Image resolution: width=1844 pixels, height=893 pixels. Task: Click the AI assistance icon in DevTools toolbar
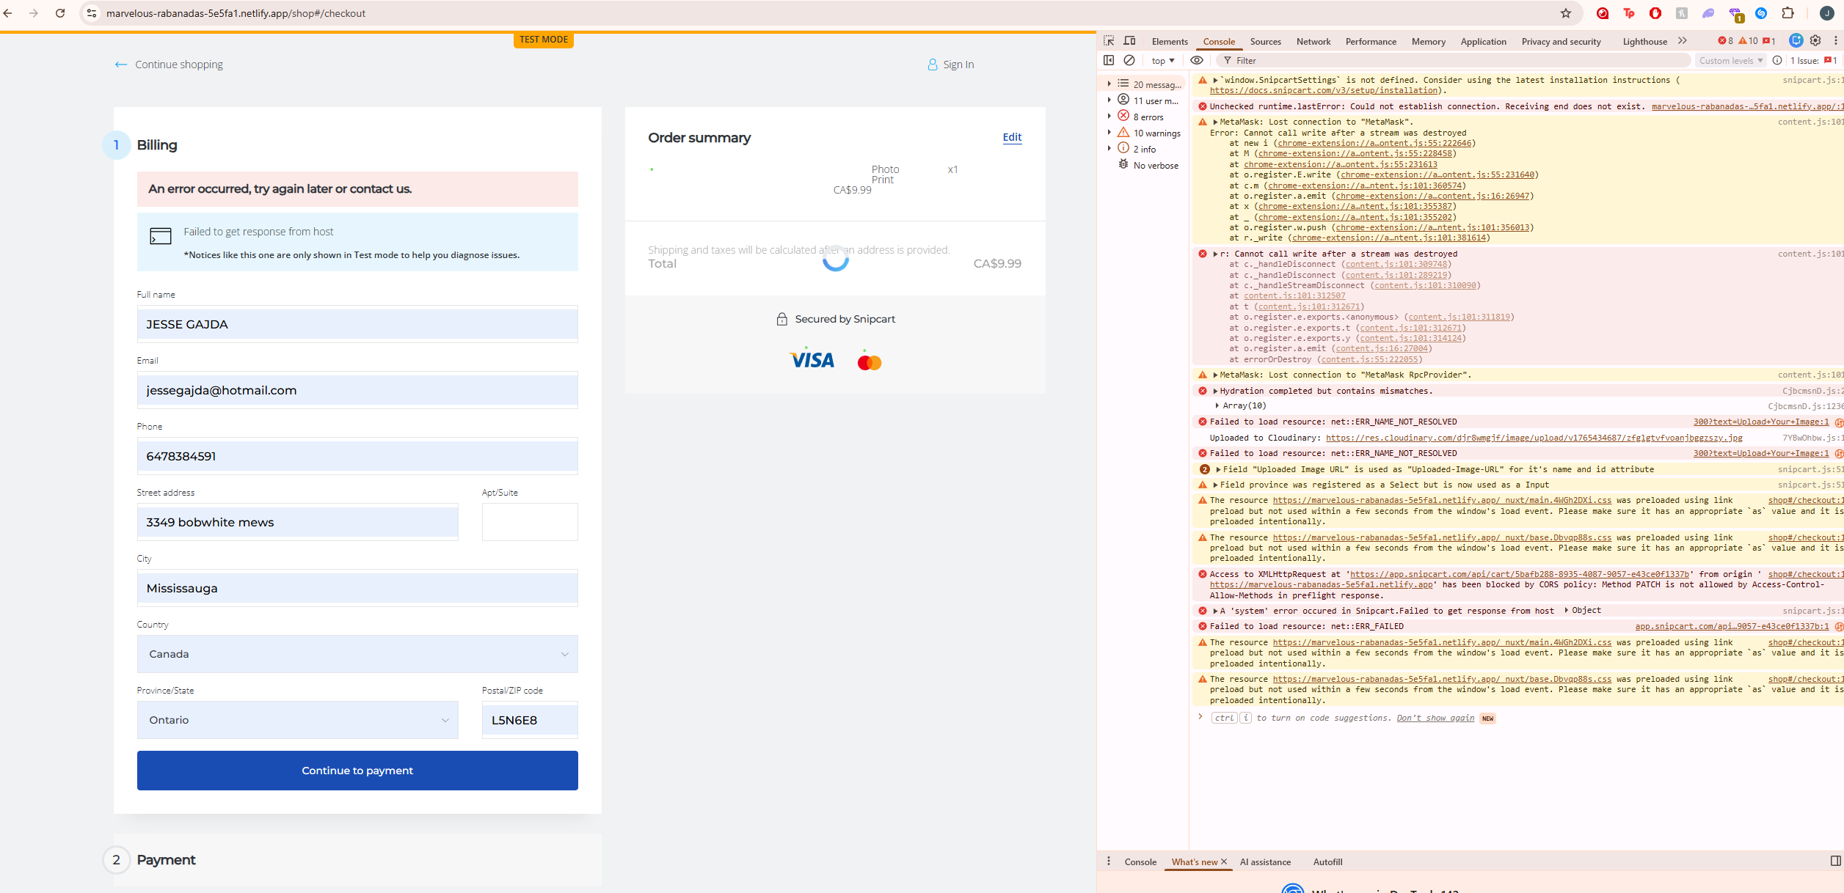pyautogui.click(x=1796, y=41)
